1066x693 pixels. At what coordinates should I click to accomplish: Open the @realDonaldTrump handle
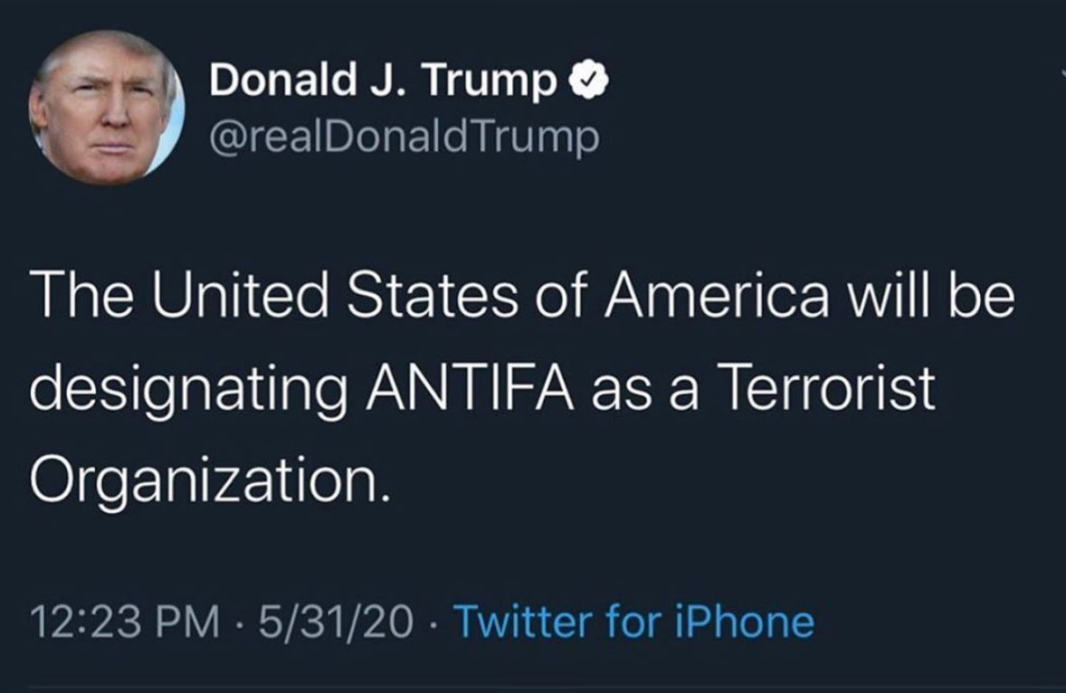[404, 138]
